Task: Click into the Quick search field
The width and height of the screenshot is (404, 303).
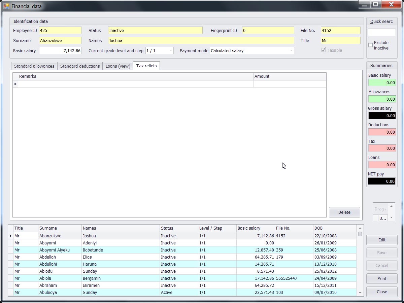Action: (381, 32)
